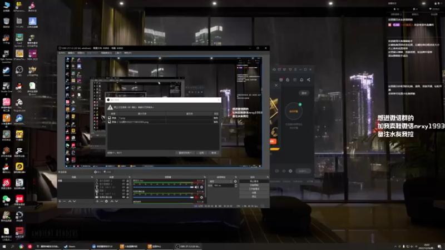Pop out Audio Mixer dock via header icon
This screenshot has width=445, height=250.
pyautogui.click(x=205, y=177)
